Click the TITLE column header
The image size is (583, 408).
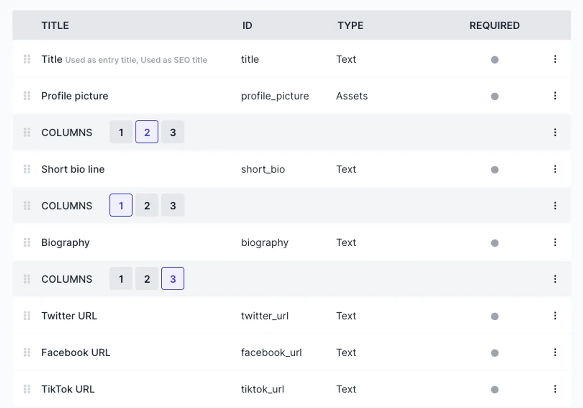click(x=55, y=25)
